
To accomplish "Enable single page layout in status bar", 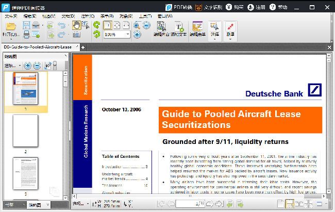I will click(x=280, y=204).
